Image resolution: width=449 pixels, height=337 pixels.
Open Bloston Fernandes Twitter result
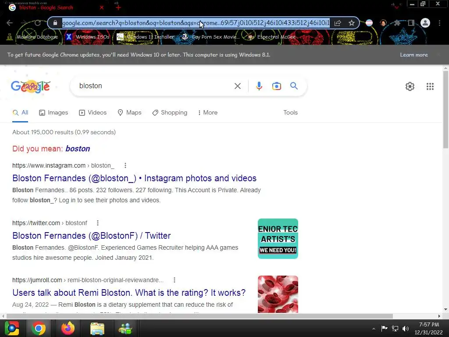tap(91, 236)
